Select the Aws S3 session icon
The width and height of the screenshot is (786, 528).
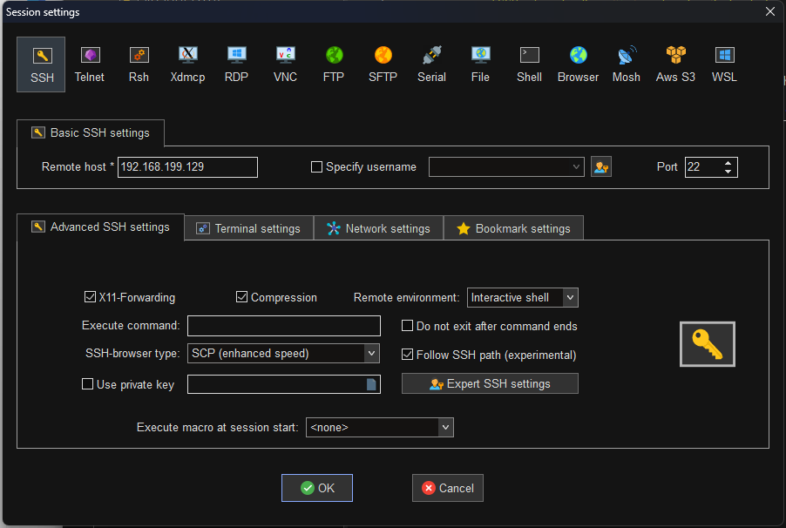pos(675,64)
